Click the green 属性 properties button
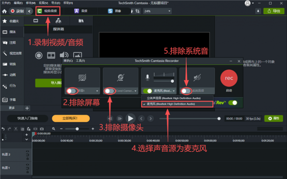Screen dimensions: 287x179 pos(273,118)
